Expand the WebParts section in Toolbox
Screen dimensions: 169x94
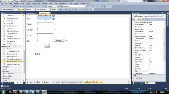coord(2,72)
